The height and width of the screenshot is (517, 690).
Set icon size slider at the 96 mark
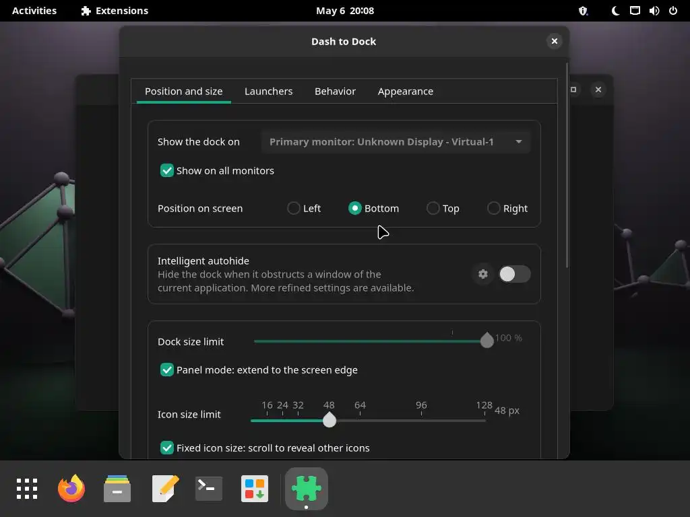[x=421, y=420]
